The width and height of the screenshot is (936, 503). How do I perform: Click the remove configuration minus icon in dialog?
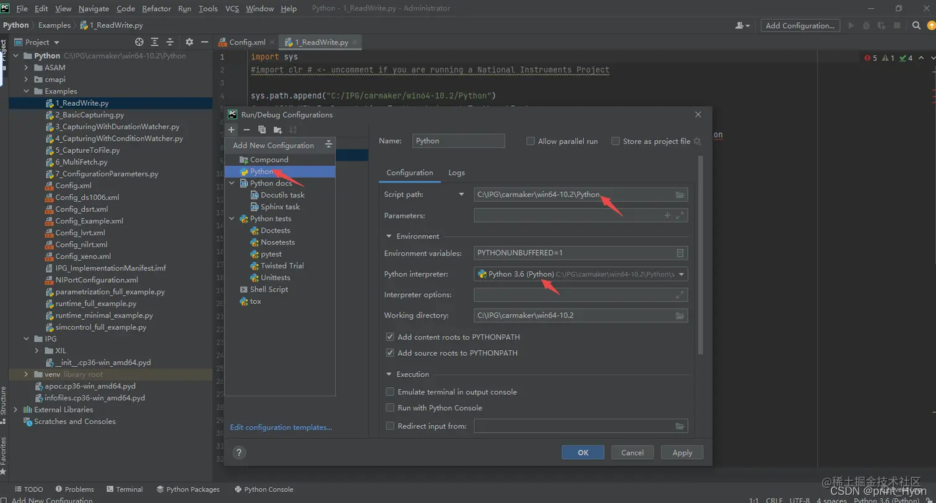point(246,130)
